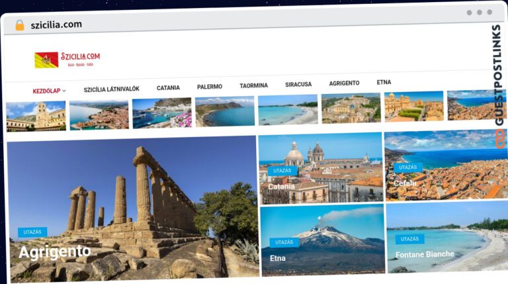508x284 pixels.
Task: Navigate to Siracusa in the menu
Action: point(298,84)
